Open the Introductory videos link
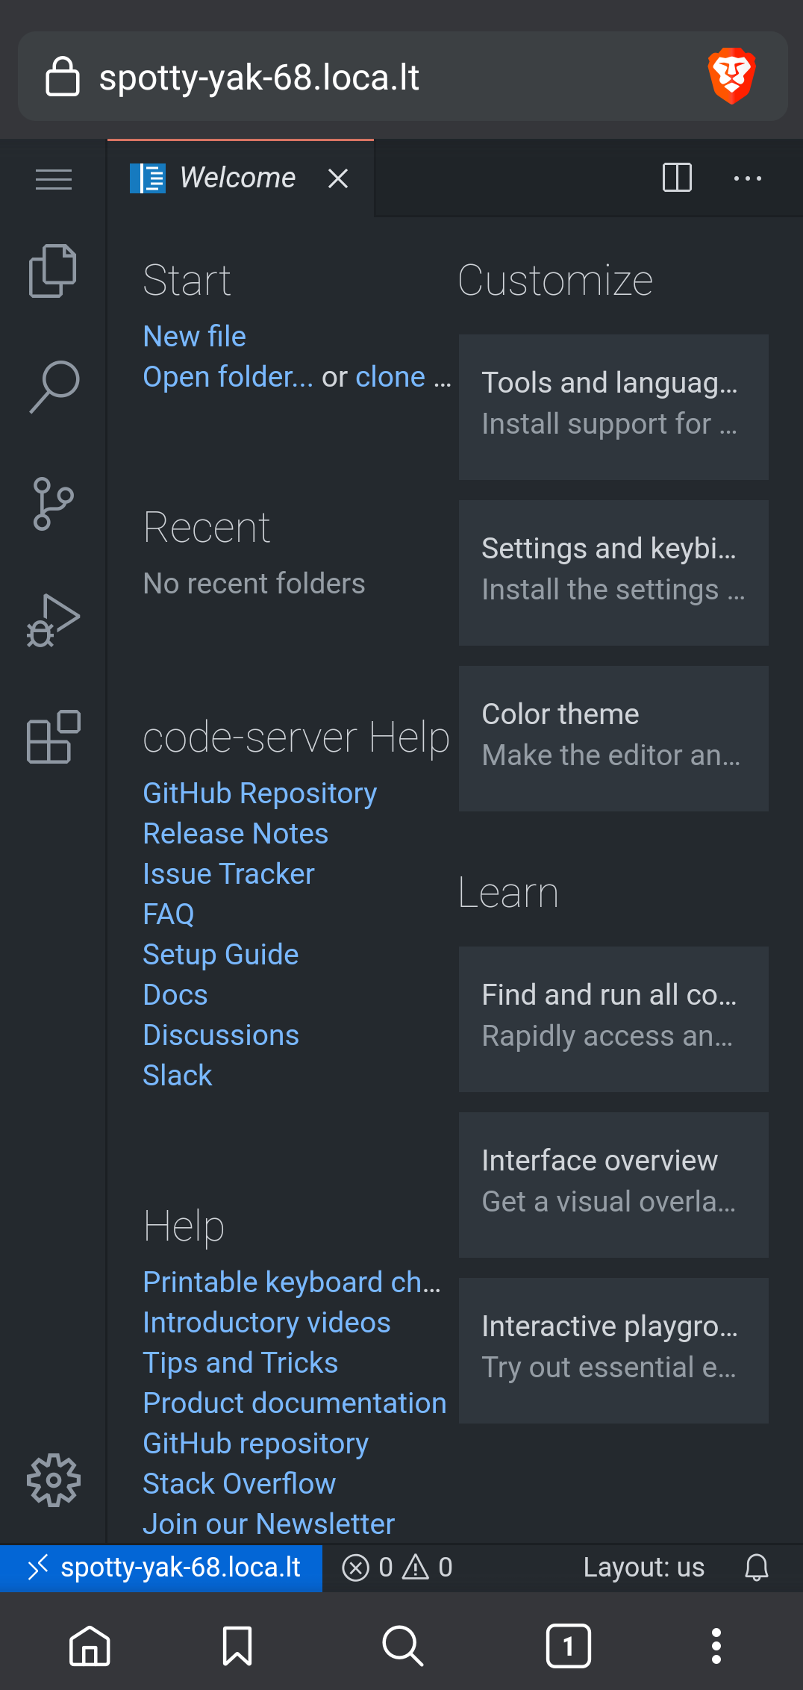 click(267, 1323)
